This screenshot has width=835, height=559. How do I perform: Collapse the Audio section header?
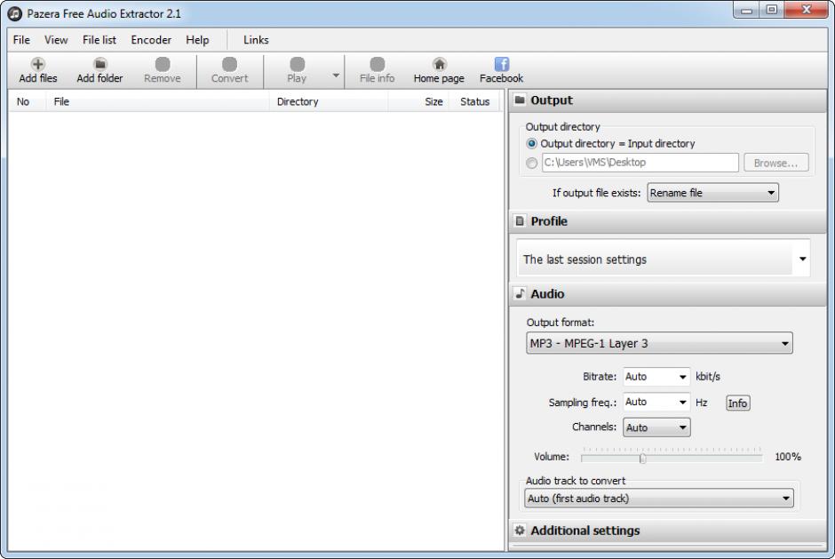click(668, 294)
